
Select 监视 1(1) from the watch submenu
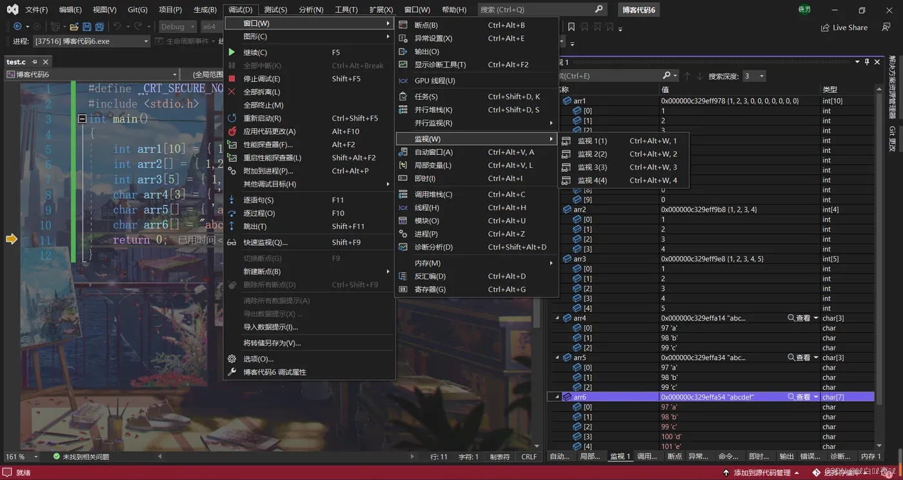(591, 141)
